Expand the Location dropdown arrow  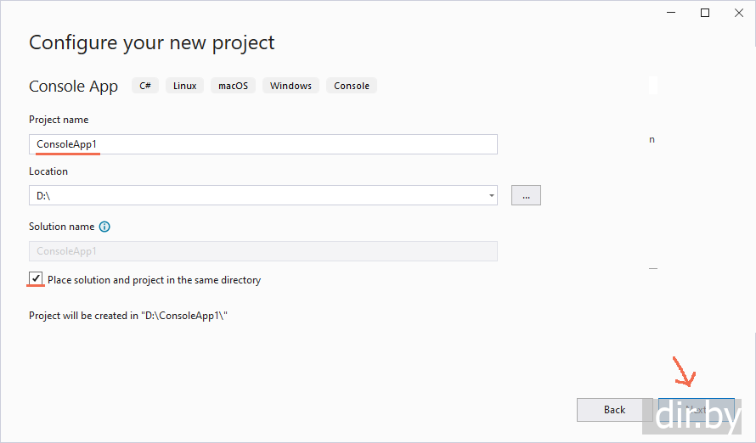[x=492, y=196]
